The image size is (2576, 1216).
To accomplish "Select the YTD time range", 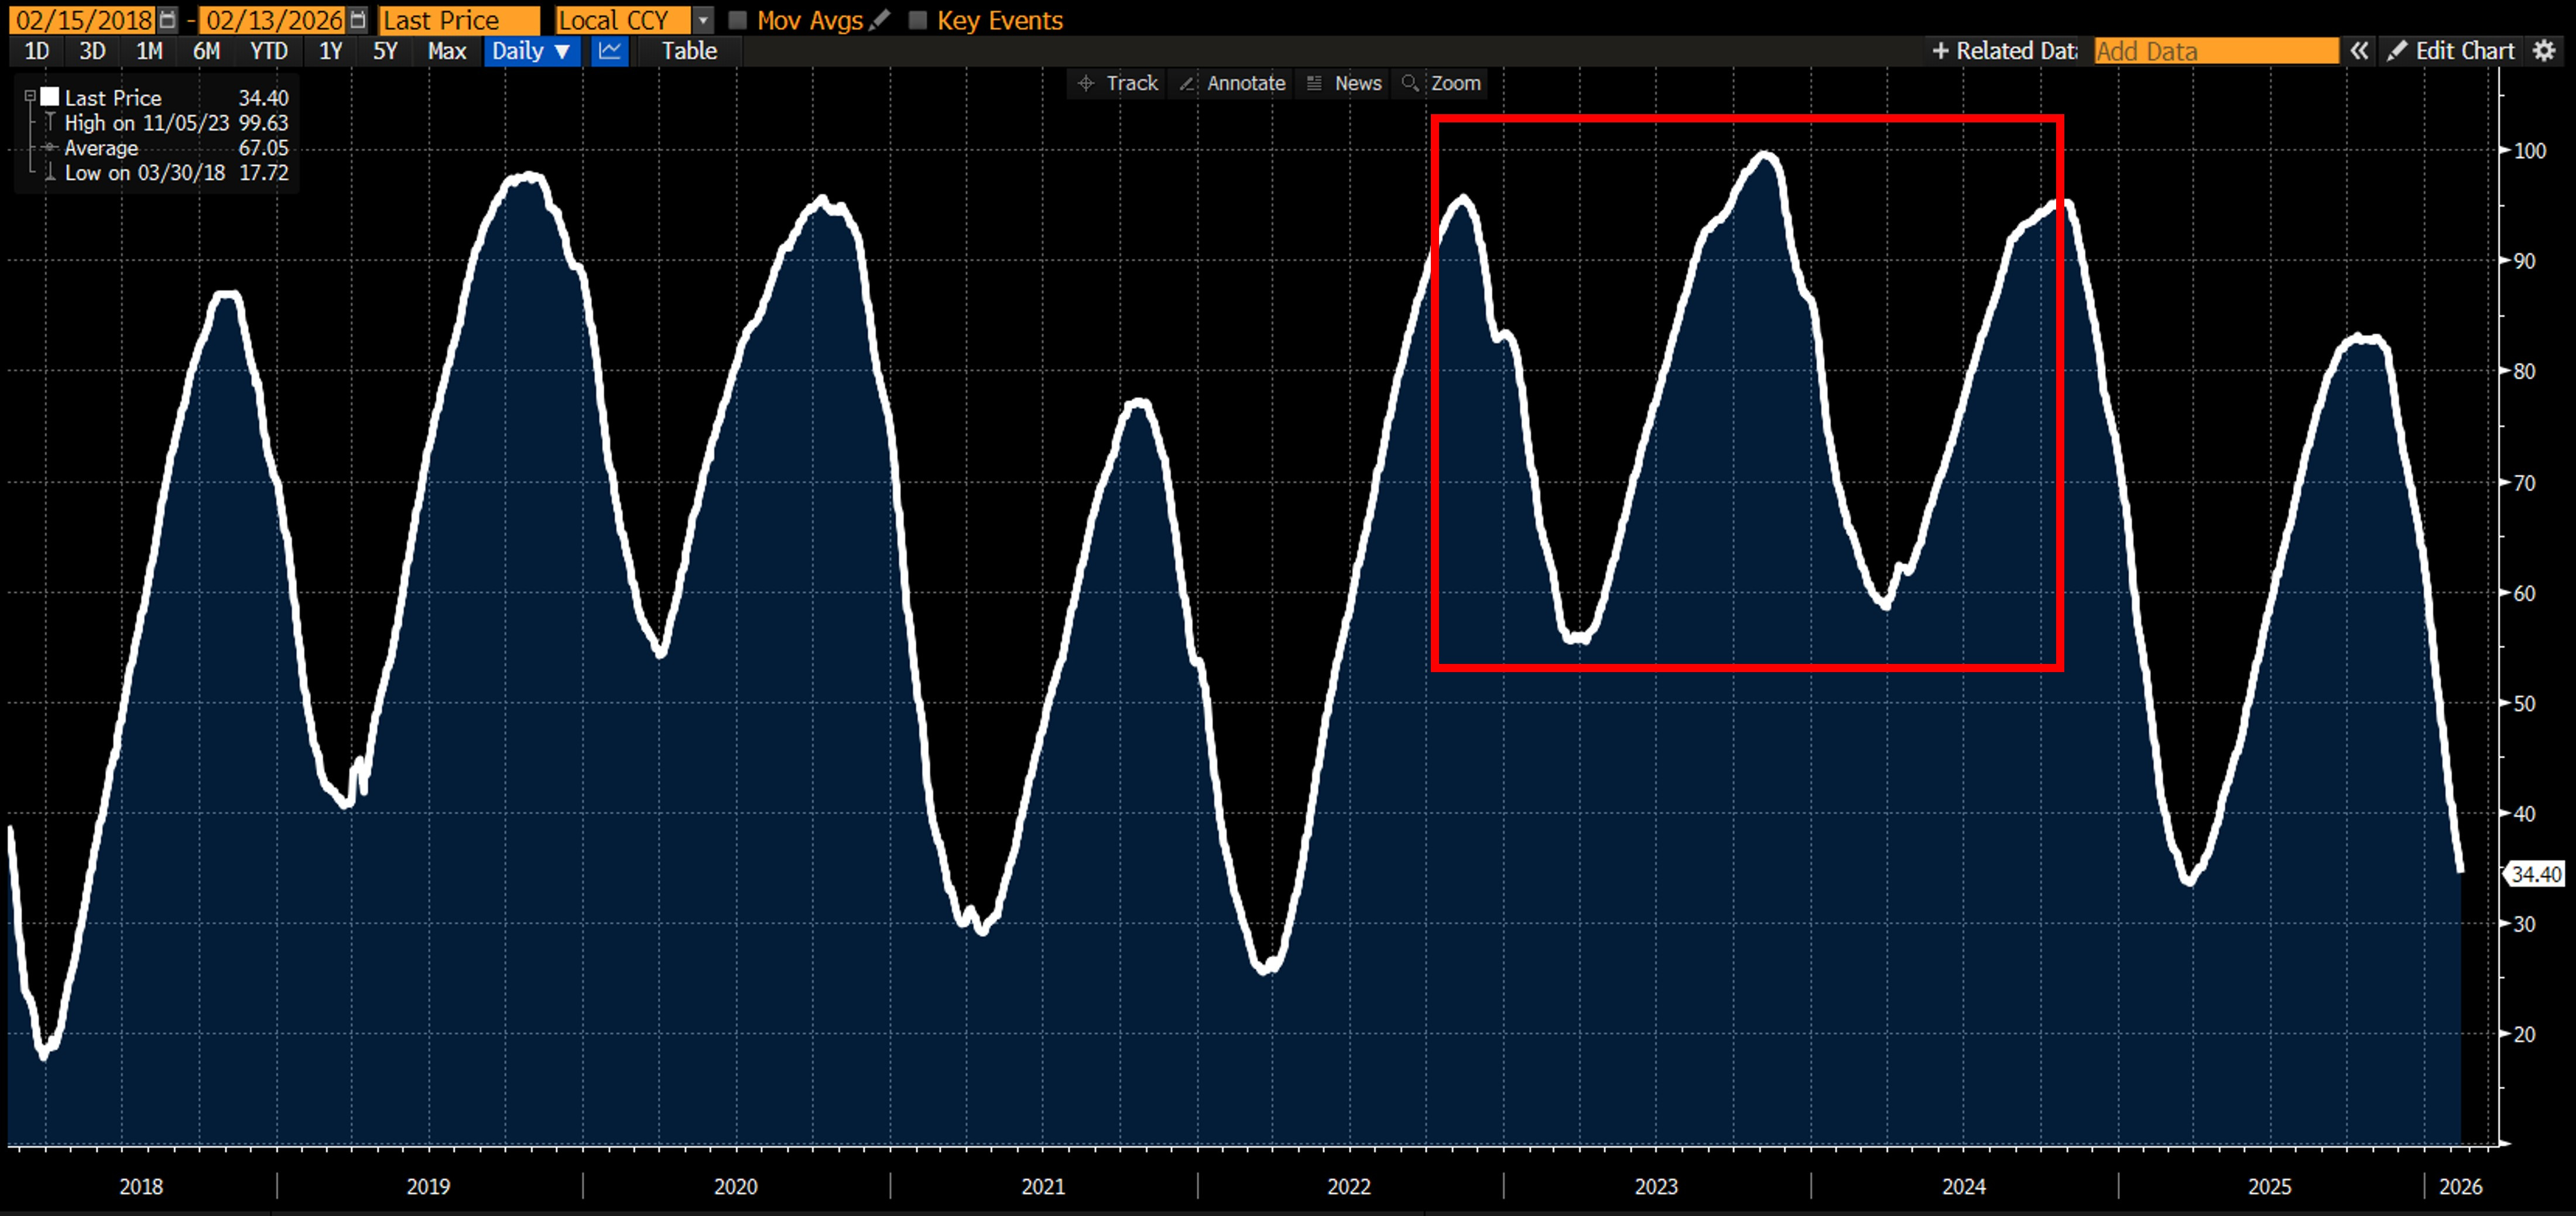I will tap(268, 51).
